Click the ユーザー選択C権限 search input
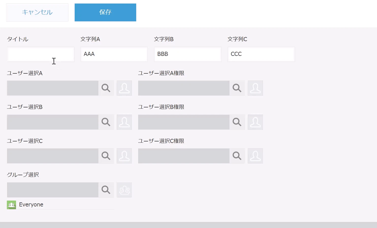The image size is (377, 228). [184, 156]
